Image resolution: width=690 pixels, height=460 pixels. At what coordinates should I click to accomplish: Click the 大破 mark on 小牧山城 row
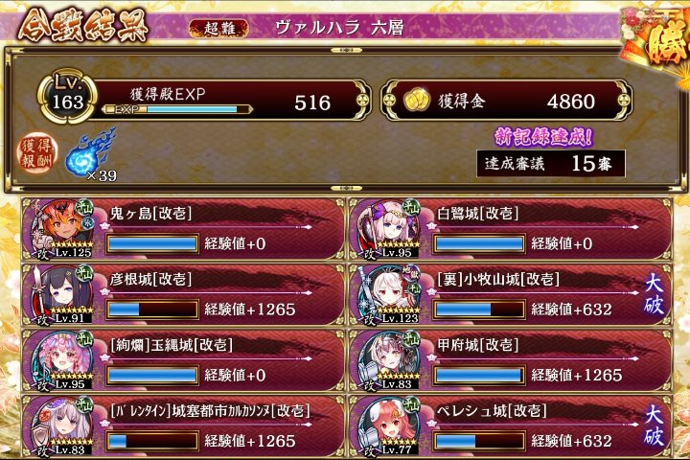click(x=654, y=294)
